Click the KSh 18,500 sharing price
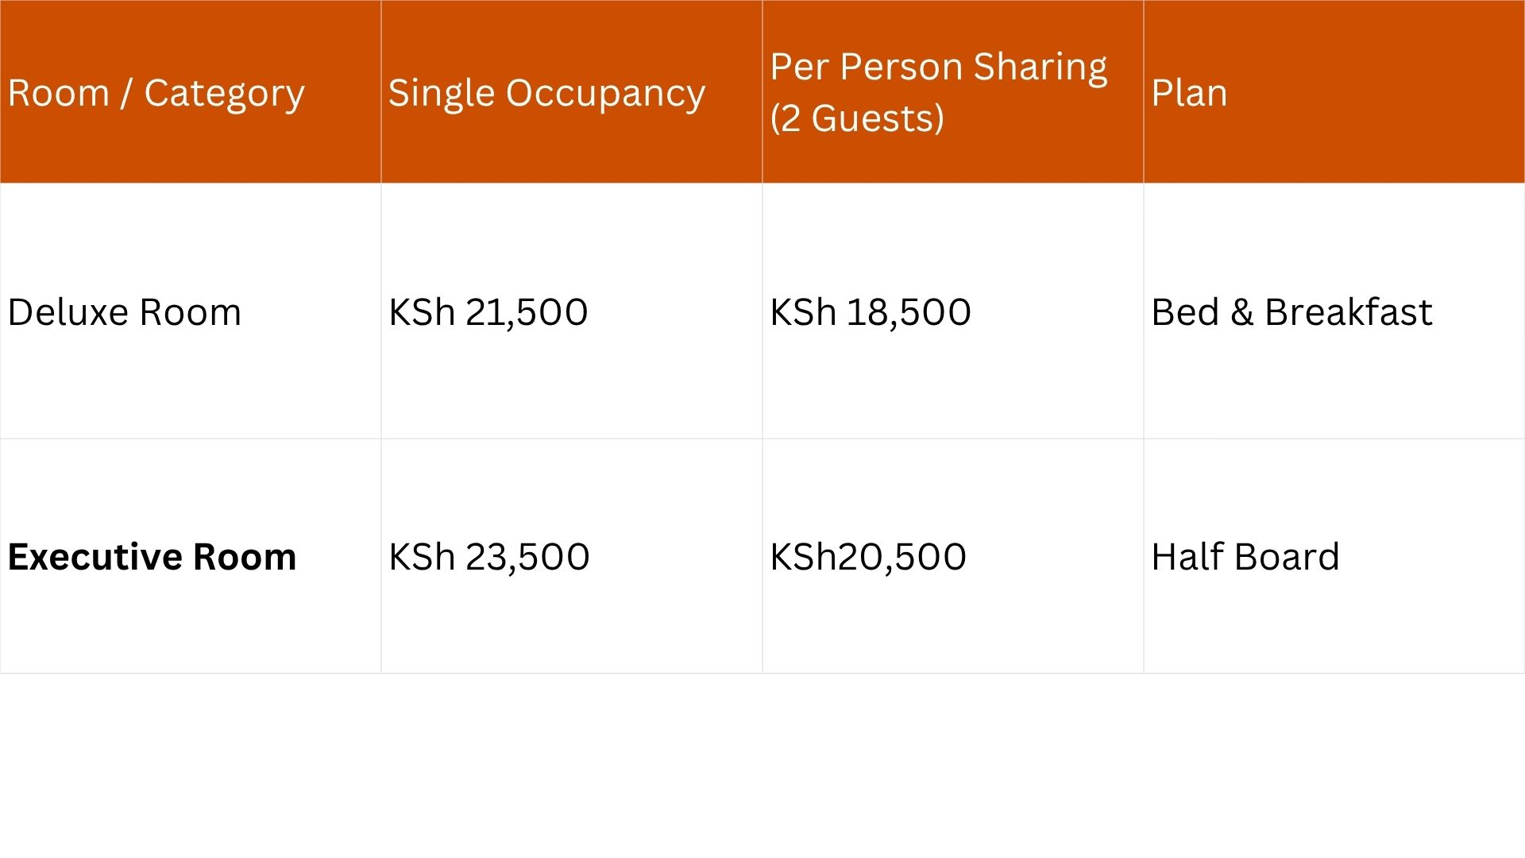The height and width of the screenshot is (858, 1525). pyautogui.click(x=870, y=312)
